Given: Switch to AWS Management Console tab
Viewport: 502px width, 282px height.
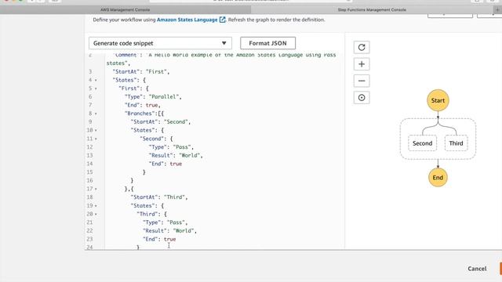Looking at the screenshot, I should tap(125, 10).
